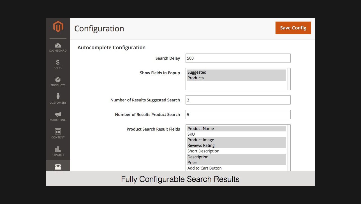This screenshot has width=361, height=204.
Task: Open the Stores storefront icon
Action: coord(58,167)
